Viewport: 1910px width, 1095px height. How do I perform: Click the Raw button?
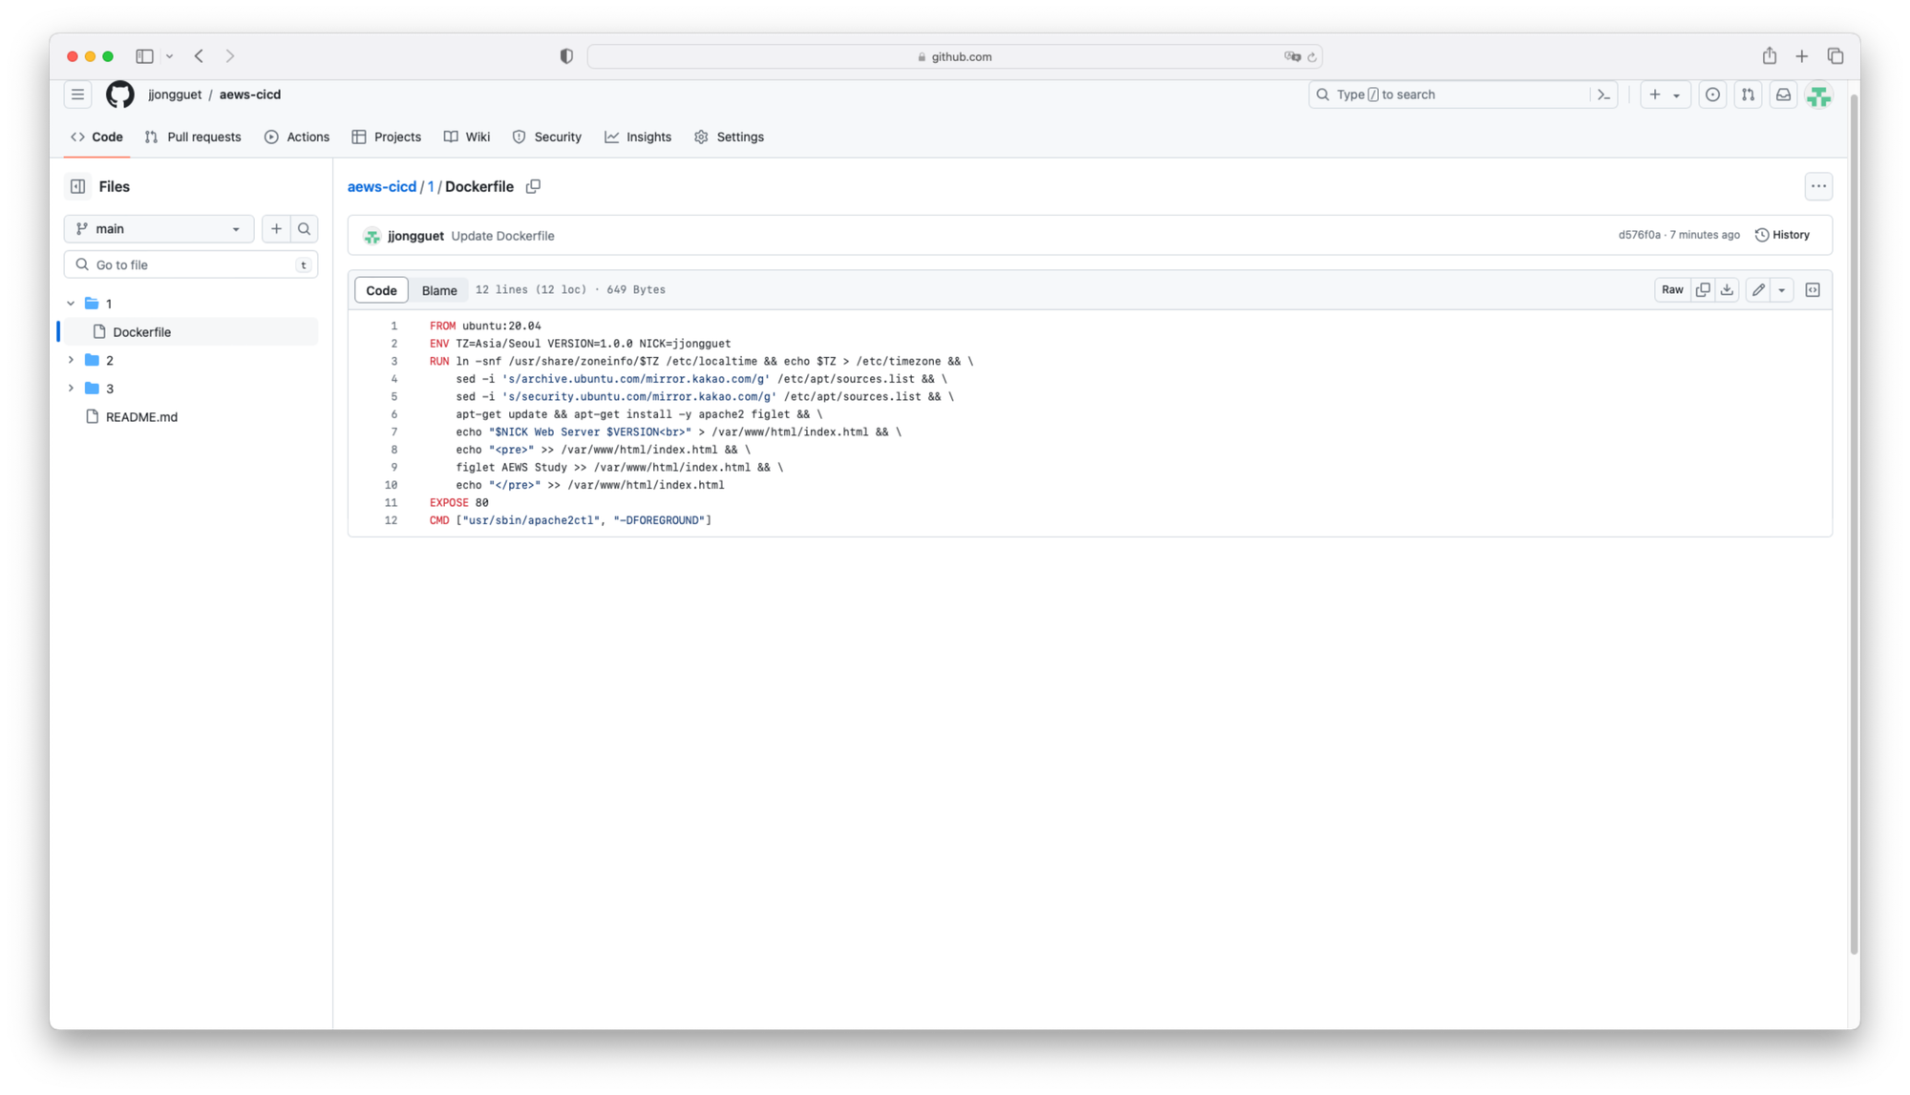pyautogui.click(x=1672, y=289)
